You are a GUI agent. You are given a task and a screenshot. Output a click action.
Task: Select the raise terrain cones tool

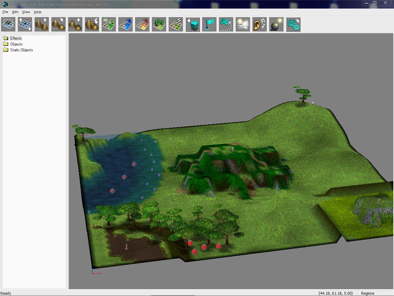point(42,24)
